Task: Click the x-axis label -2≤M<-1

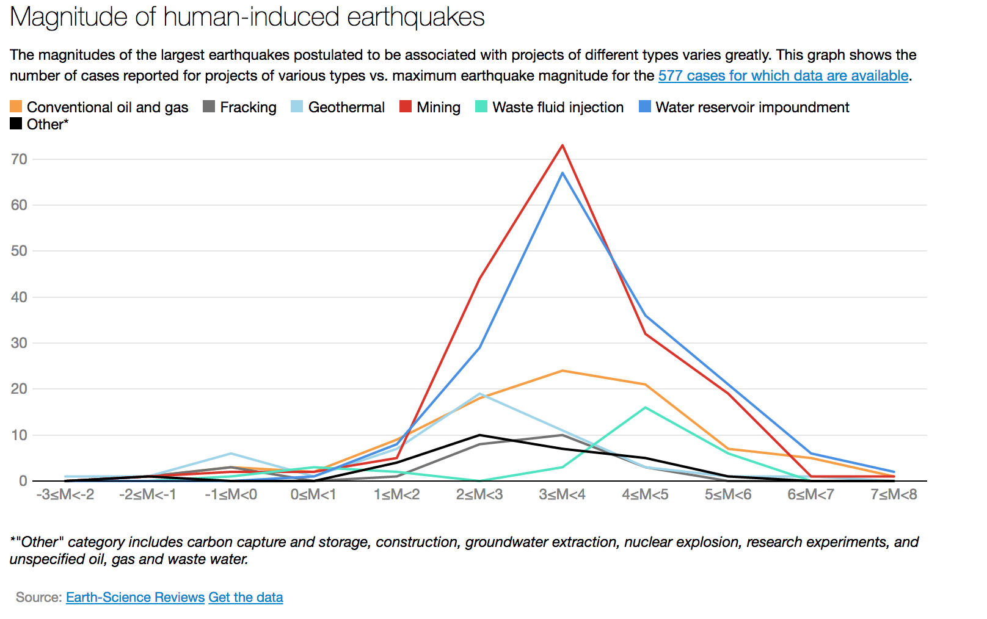Action: (148, 494)
